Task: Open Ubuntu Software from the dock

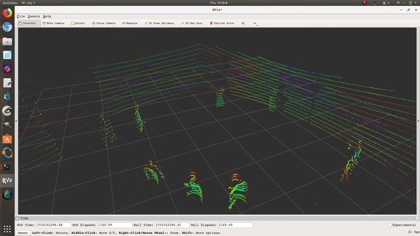Action: [7, 139]
